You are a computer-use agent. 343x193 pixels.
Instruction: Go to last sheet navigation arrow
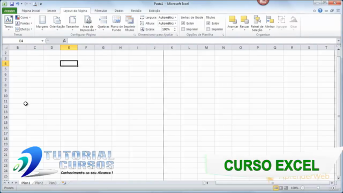(x=16, y=183)
